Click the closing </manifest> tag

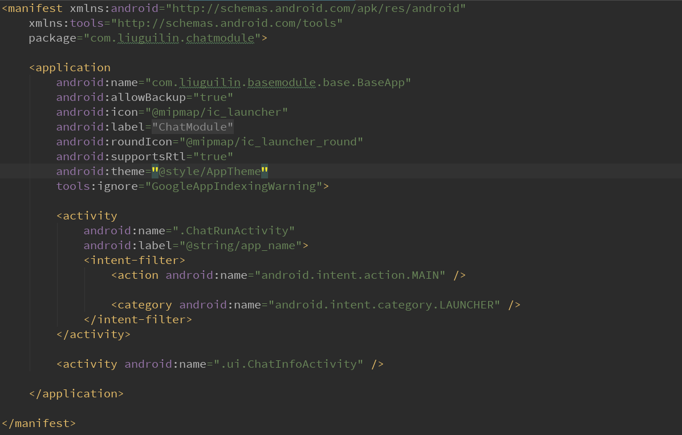[39, 423]
